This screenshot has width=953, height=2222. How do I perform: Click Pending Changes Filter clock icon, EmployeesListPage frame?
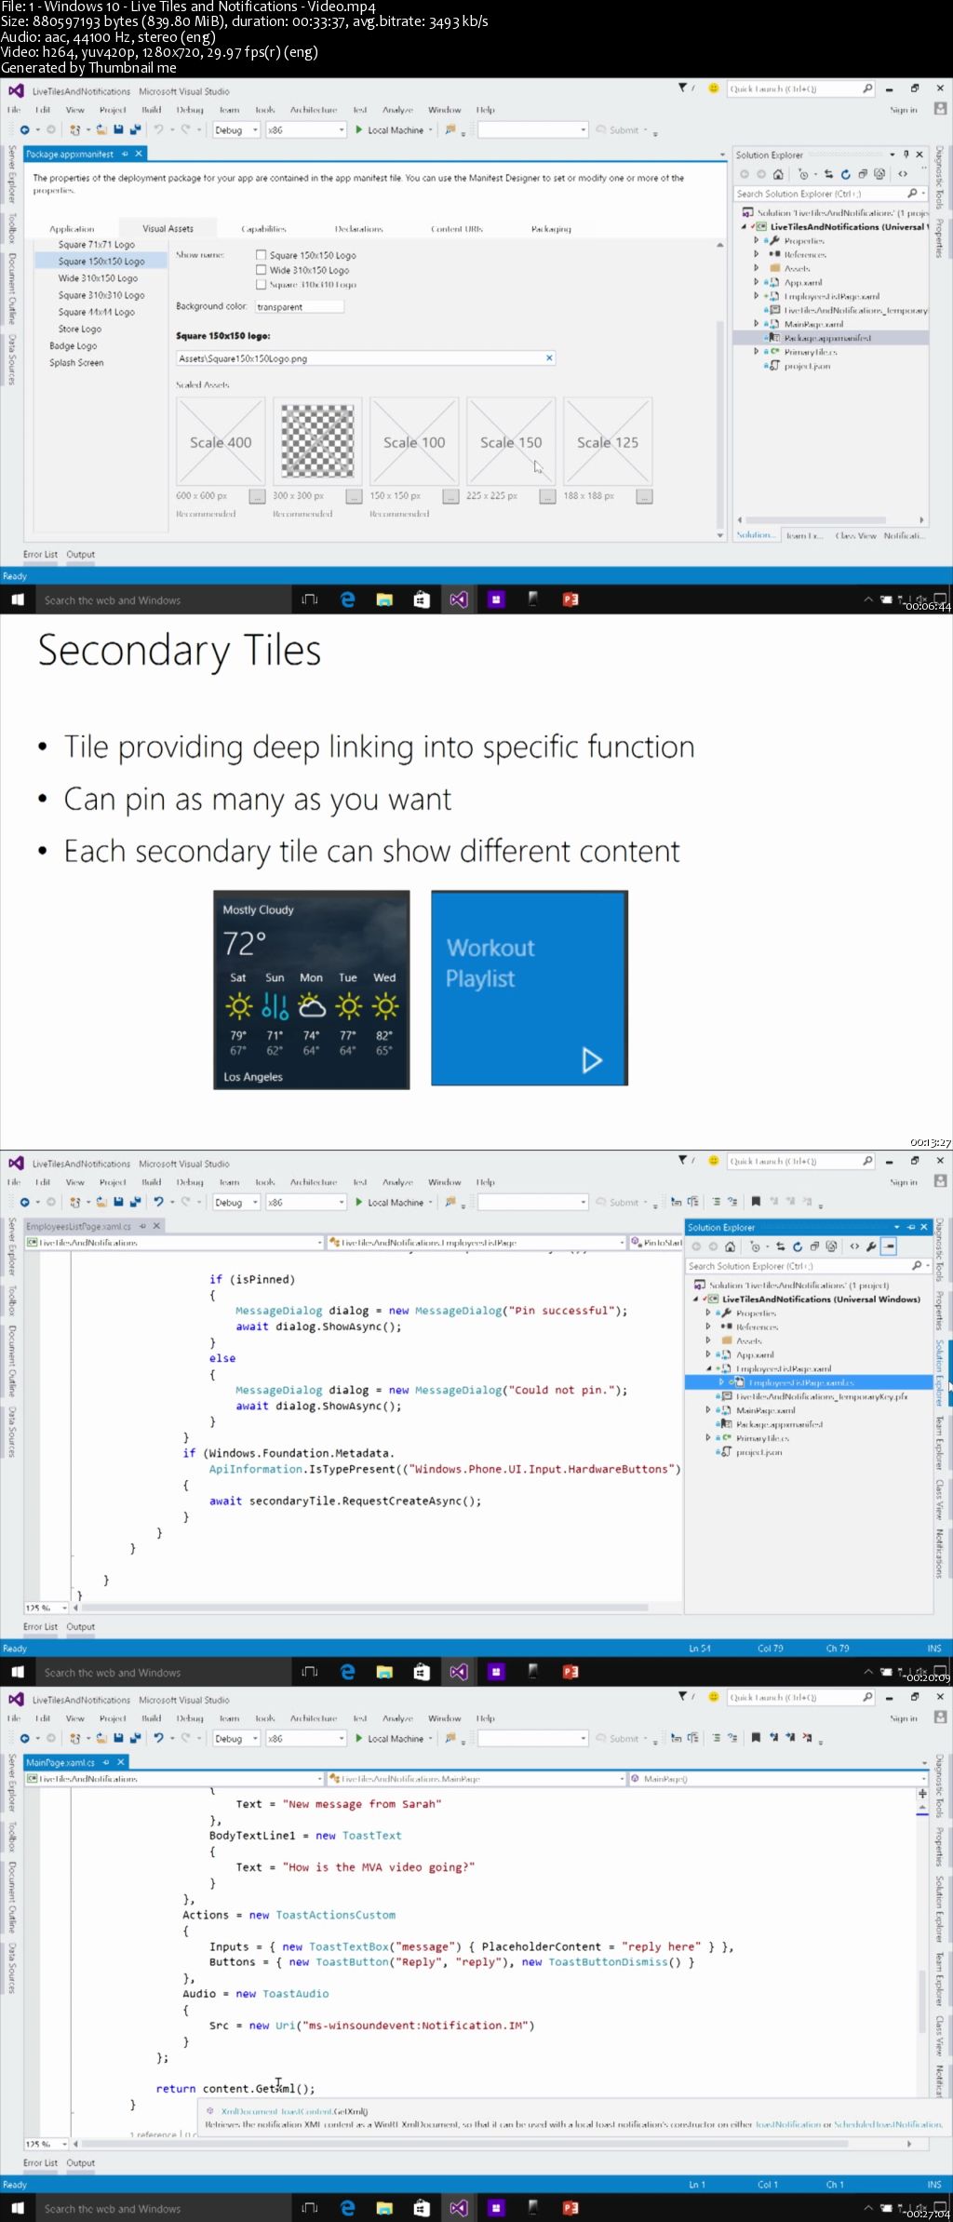tap(756, 1246)
